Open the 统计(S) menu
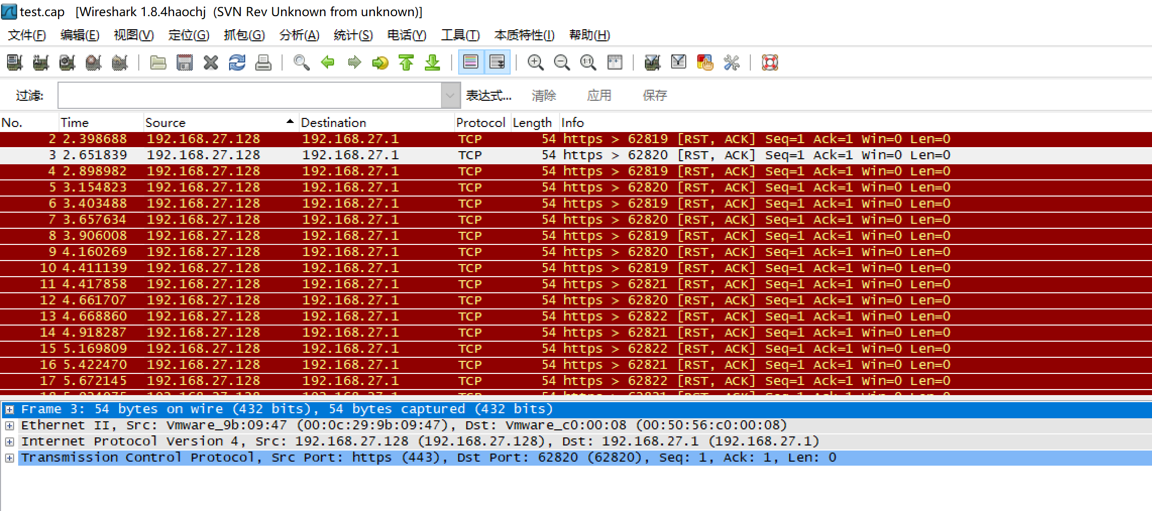This screenshot has width=1152, height=511. (x=353, y=35)
